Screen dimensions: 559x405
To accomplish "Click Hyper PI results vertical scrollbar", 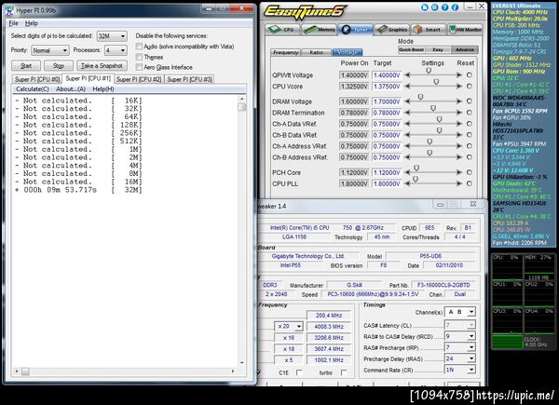I will 242,231.
